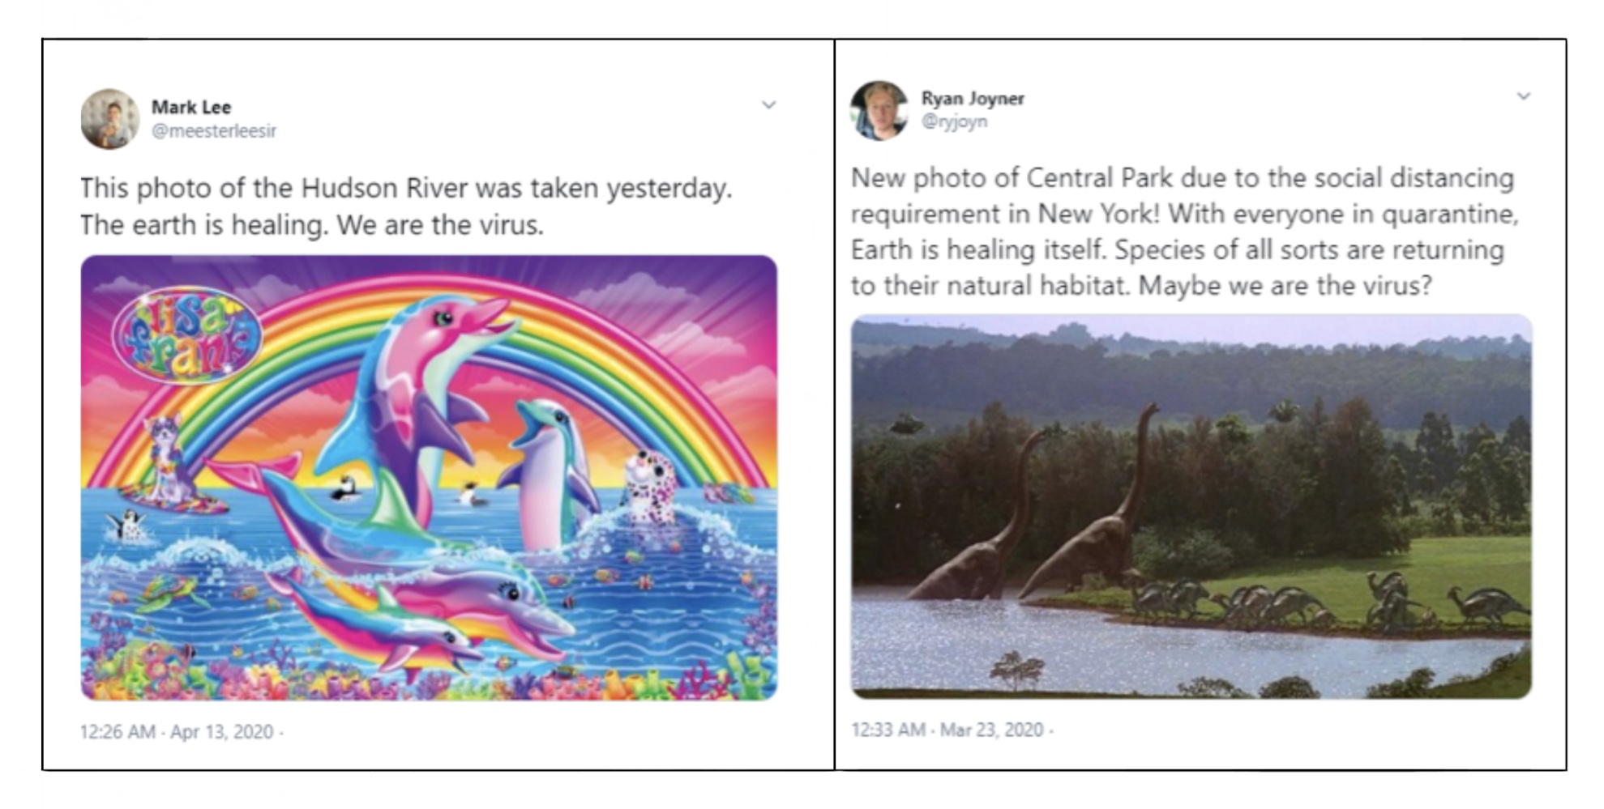Click Mark Lee's profile avatar
This screenshot has width=1604, height=809.
click(x=110, y=119)
